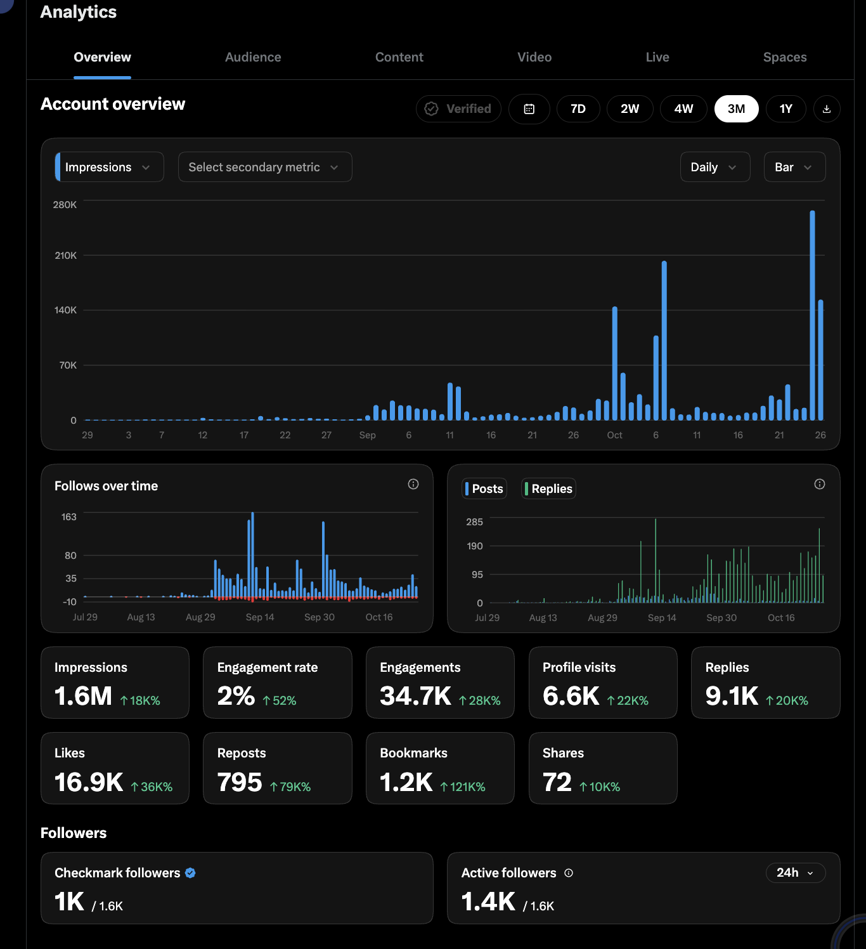
Task: Select the 7D time range
Action: pyautogui.click(x=578, y=109)
